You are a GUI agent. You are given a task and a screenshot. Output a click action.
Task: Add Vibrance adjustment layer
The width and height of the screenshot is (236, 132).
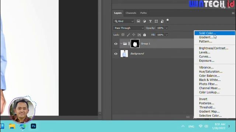(x=215, y=67)
